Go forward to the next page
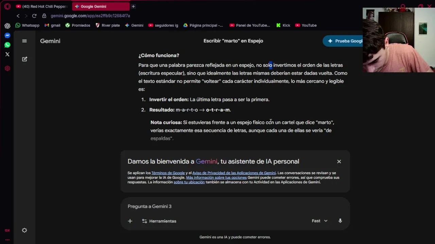 pyautogui.click(x=26, y=16)
